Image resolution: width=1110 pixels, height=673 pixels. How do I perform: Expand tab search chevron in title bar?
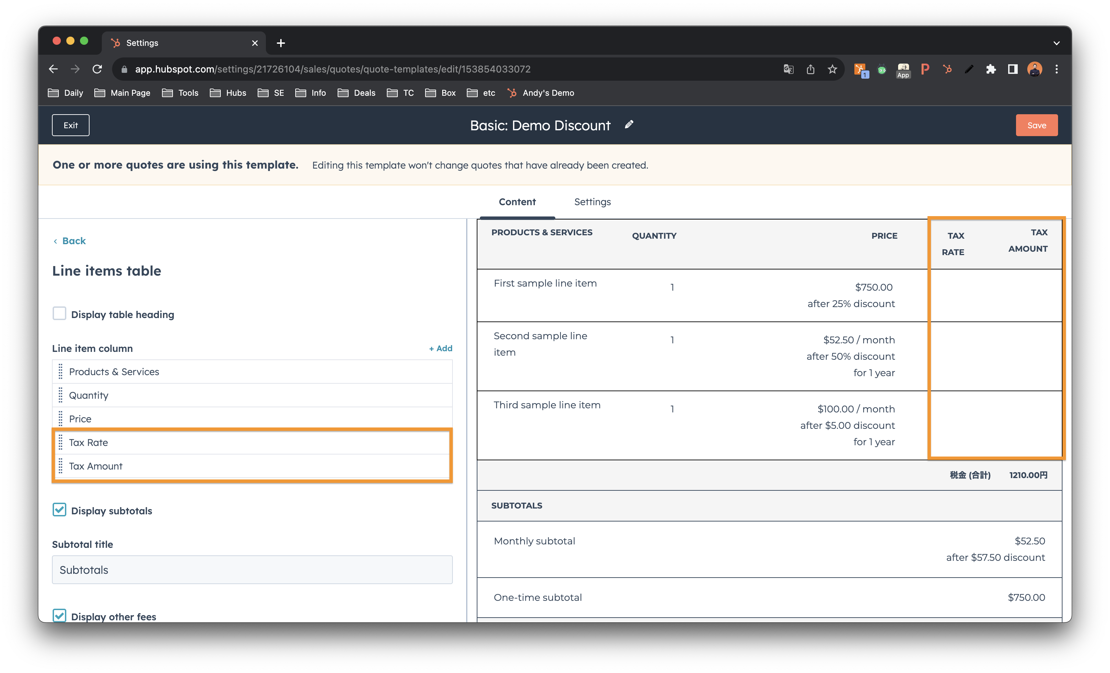click(x=1056, y=43)
